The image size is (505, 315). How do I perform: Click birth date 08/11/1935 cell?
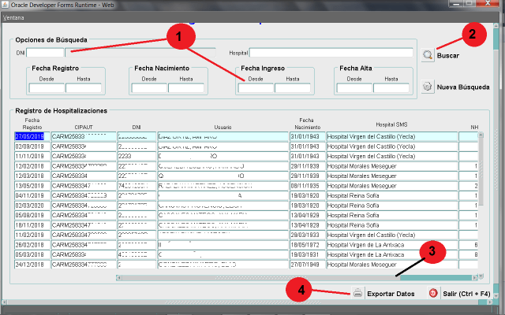(x=308, y=186)
